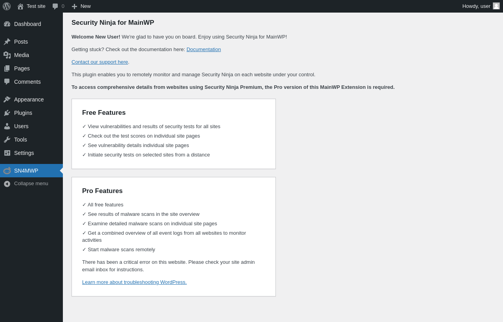Click 'Start malware scans remotely' text
503x322 pixels.
(x=119, y=250)
